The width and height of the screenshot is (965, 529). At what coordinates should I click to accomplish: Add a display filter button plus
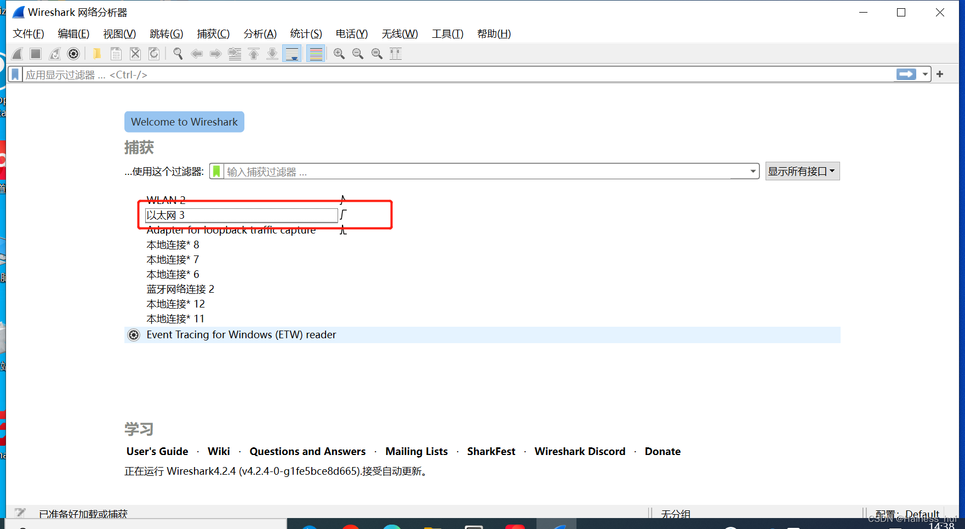(x=940, y=74)
